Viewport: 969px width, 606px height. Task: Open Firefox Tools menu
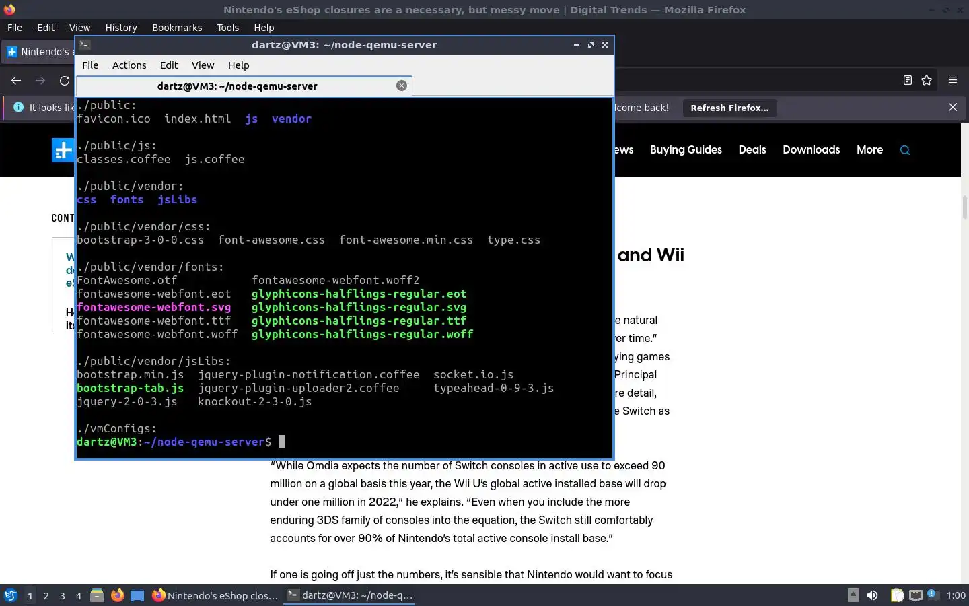227,28
